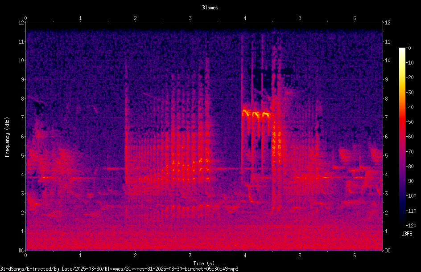
Task: Click the "1" label on the bottom time axis
Action: (80, 256)
